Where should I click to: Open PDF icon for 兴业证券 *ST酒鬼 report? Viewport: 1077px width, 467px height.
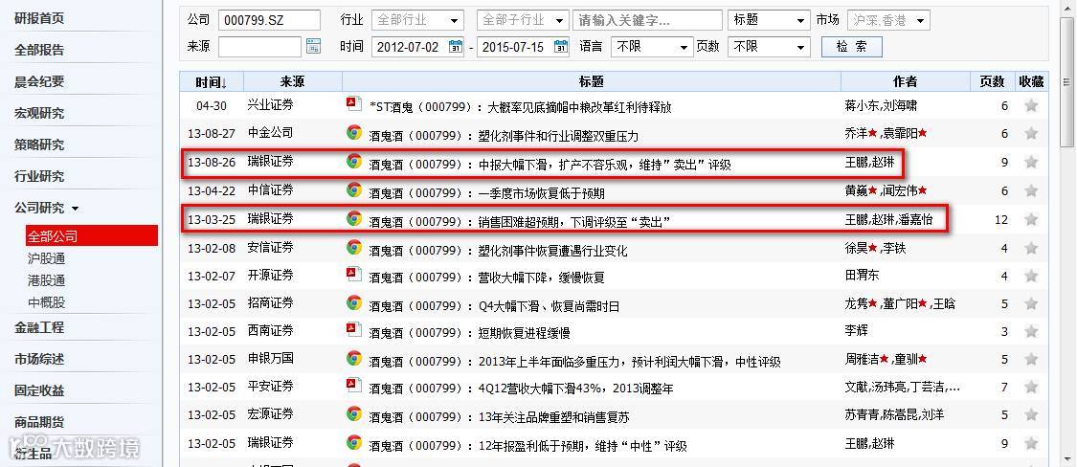[353, 103]
